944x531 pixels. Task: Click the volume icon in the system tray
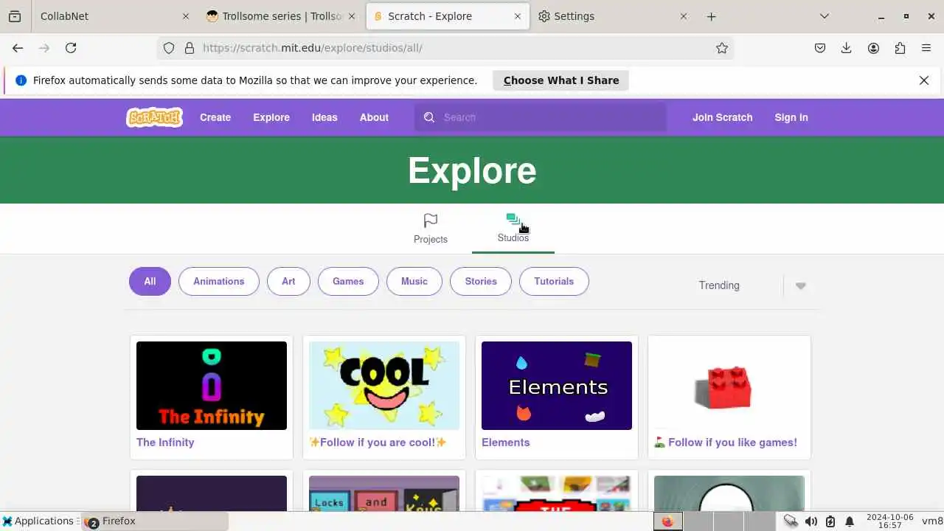811,521
